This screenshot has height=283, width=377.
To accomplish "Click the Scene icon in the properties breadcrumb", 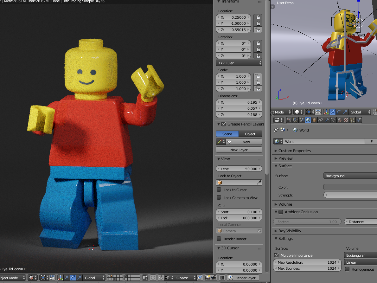I will point(283,130).
